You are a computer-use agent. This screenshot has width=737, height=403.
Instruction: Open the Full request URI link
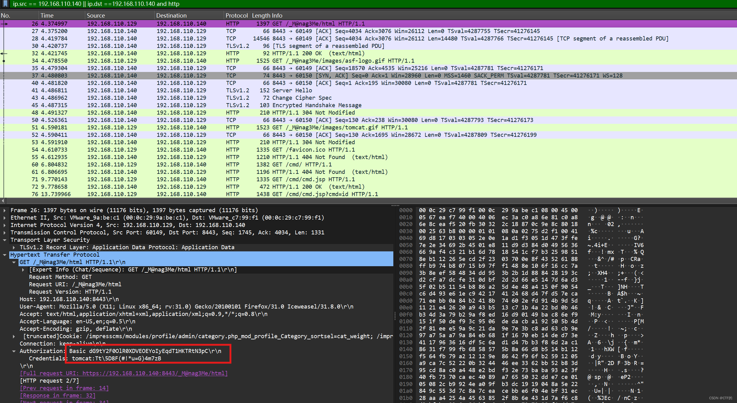(123, 373)
